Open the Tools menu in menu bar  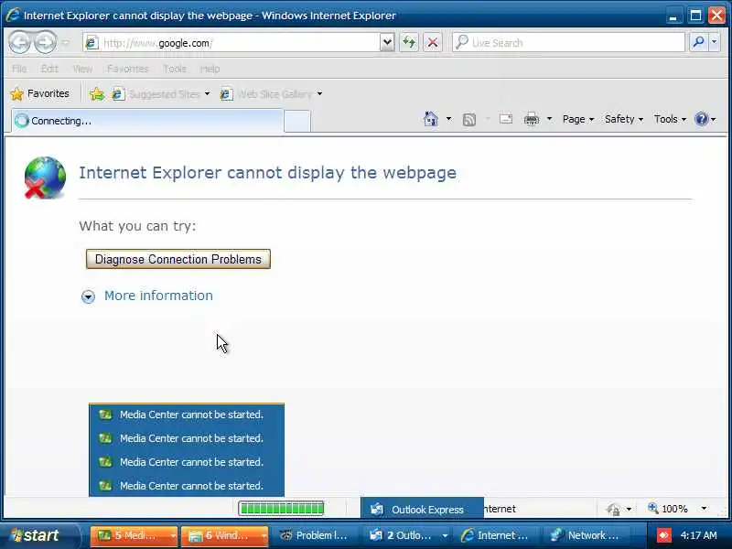[x=175, y=70]
